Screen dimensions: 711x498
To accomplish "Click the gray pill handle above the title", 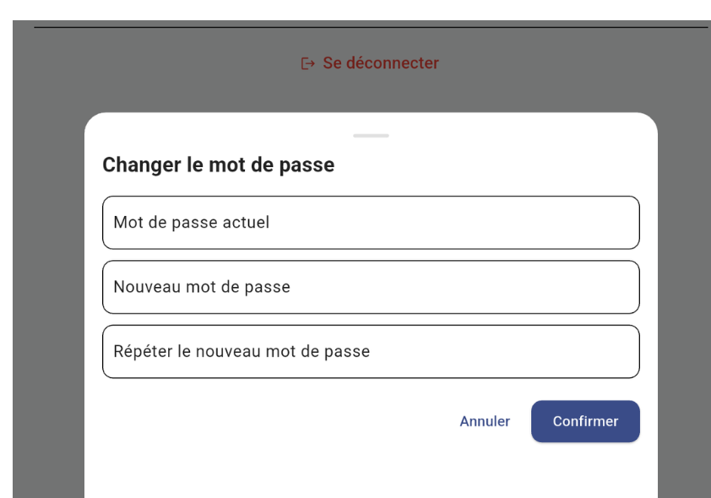I will [371, 135].
